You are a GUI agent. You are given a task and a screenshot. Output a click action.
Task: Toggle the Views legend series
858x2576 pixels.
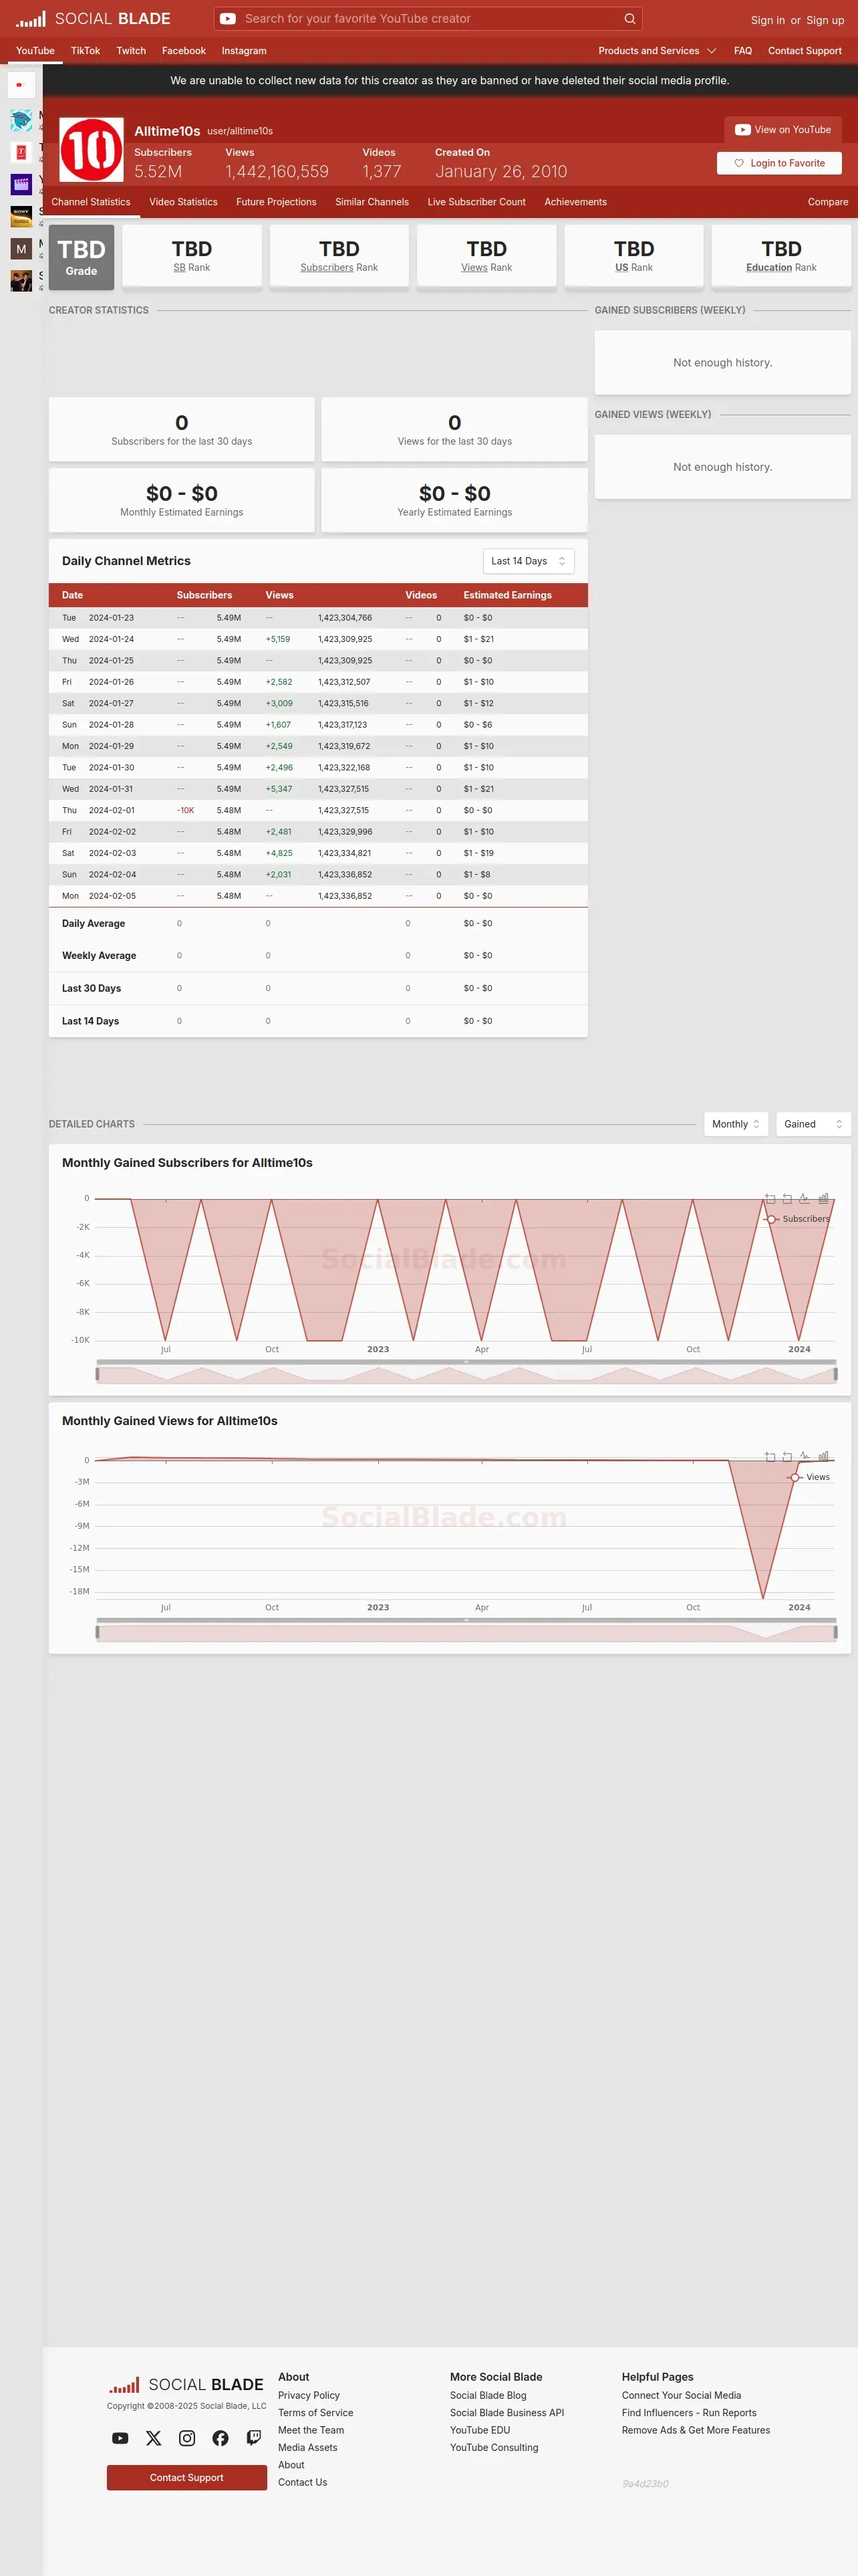[x=809, y=1476]
